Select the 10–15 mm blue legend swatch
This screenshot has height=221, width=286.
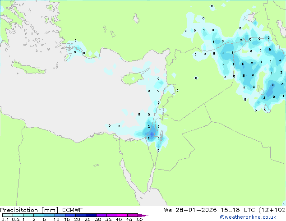(x=60, y=215)
